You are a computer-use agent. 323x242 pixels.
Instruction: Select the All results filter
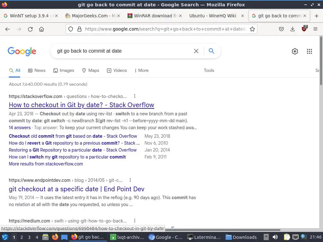[x=15, y=70]
